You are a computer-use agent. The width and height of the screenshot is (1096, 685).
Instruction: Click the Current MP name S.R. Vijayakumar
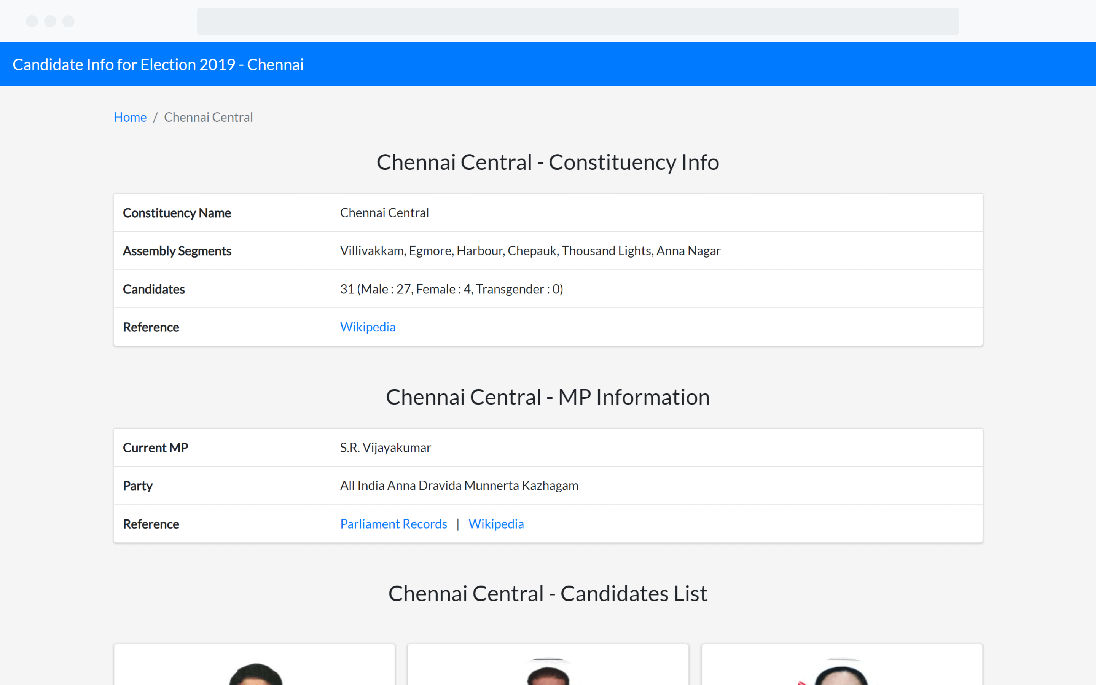pos(385,448)
